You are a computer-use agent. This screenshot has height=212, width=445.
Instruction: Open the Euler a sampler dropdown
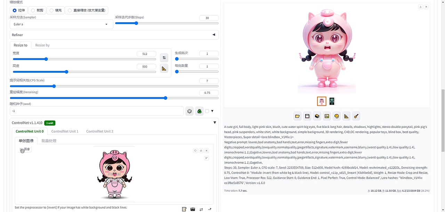click(x=62, y=24)
